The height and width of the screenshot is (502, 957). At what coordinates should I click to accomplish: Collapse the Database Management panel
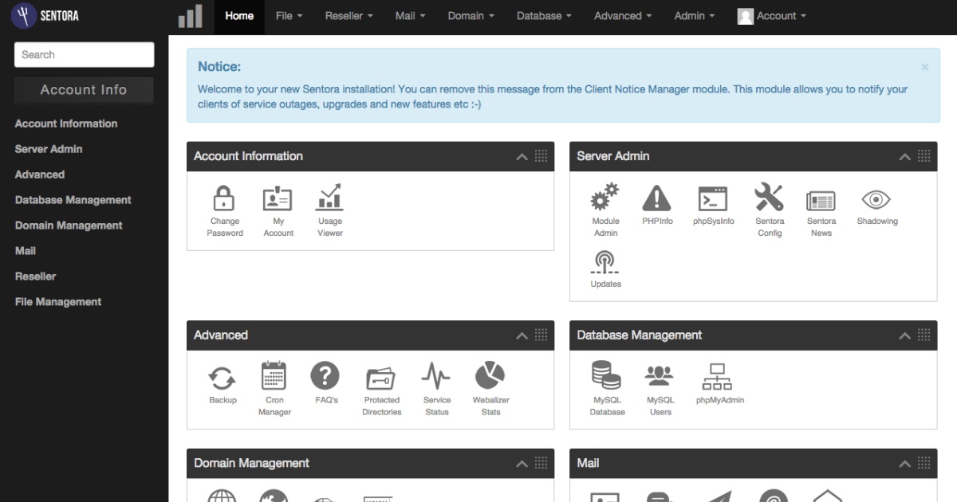pos(904,336)
